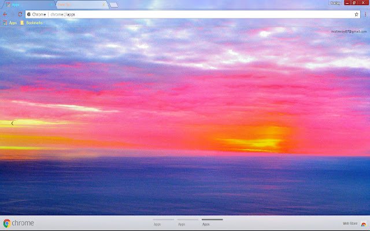
Task: Open the profile button in the title bar
Action: 335,3
